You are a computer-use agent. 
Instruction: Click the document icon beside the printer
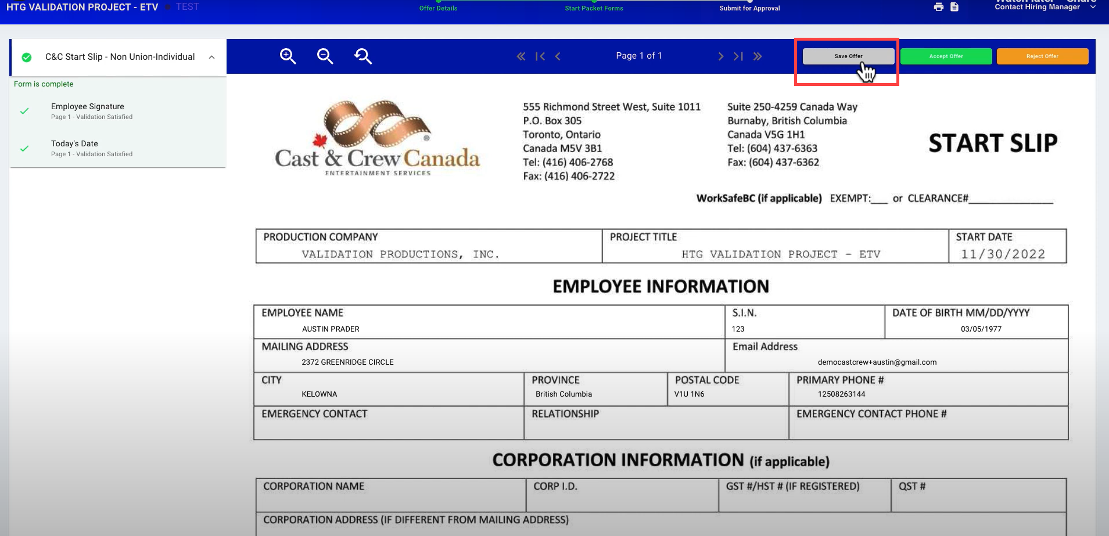pyautogui.click(x=954, y=7)
